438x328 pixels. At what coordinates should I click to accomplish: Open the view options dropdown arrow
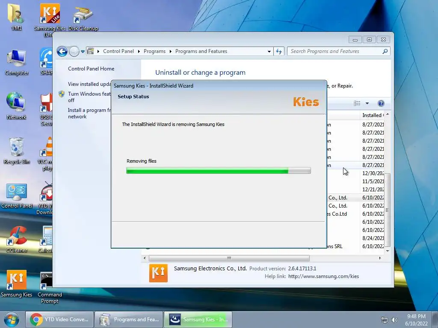367,103
